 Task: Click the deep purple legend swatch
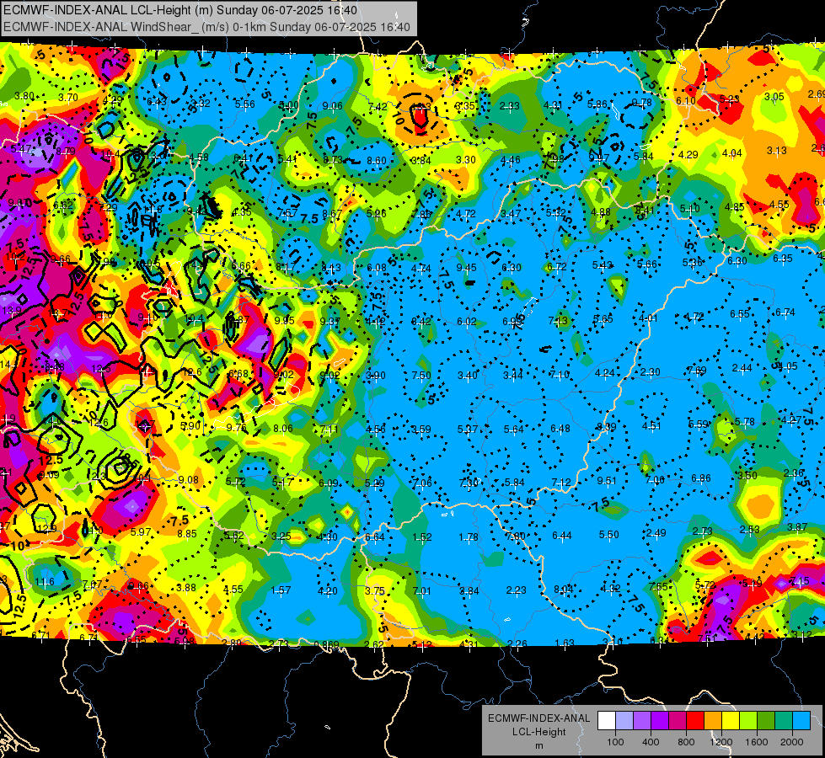tap(660, 721)
